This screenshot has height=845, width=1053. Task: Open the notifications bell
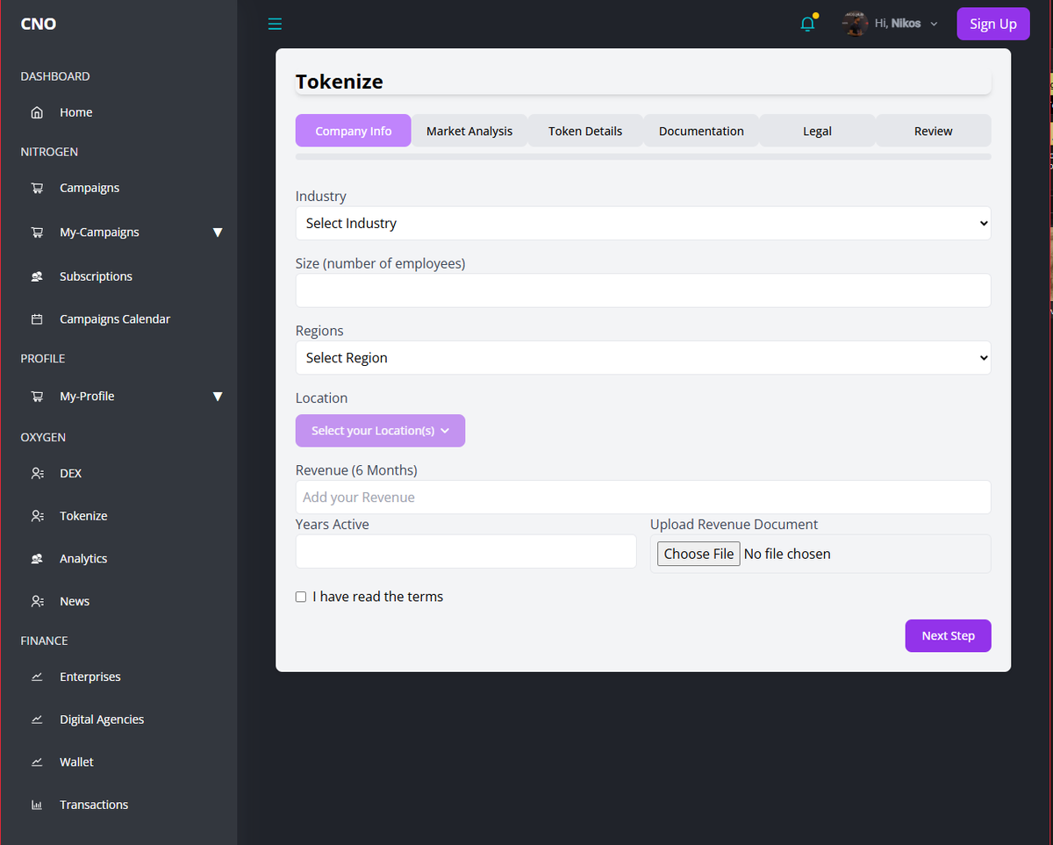808,24
